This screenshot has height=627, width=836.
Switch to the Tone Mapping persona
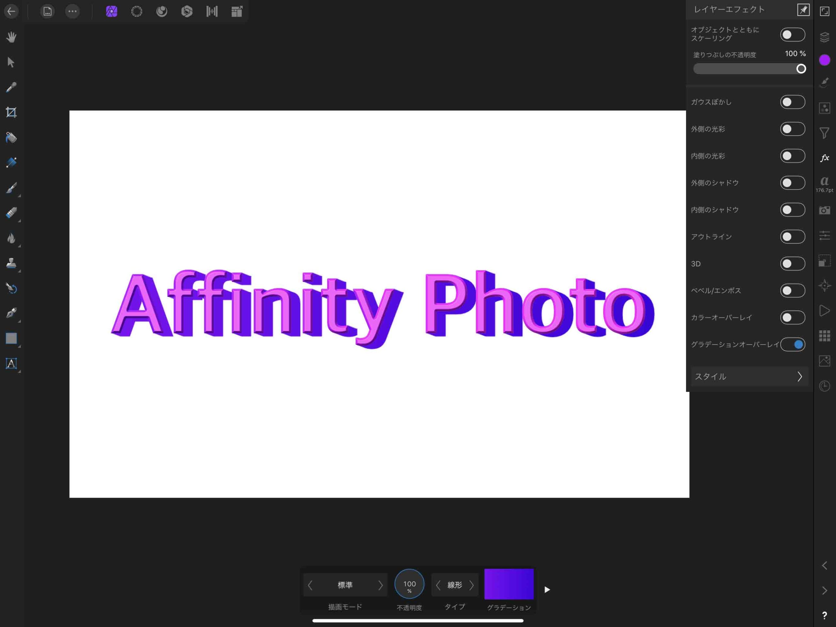coord(212,11)
